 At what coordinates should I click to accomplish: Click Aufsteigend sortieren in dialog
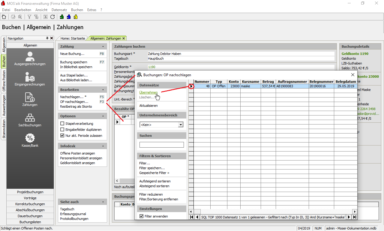click(155, 181)
